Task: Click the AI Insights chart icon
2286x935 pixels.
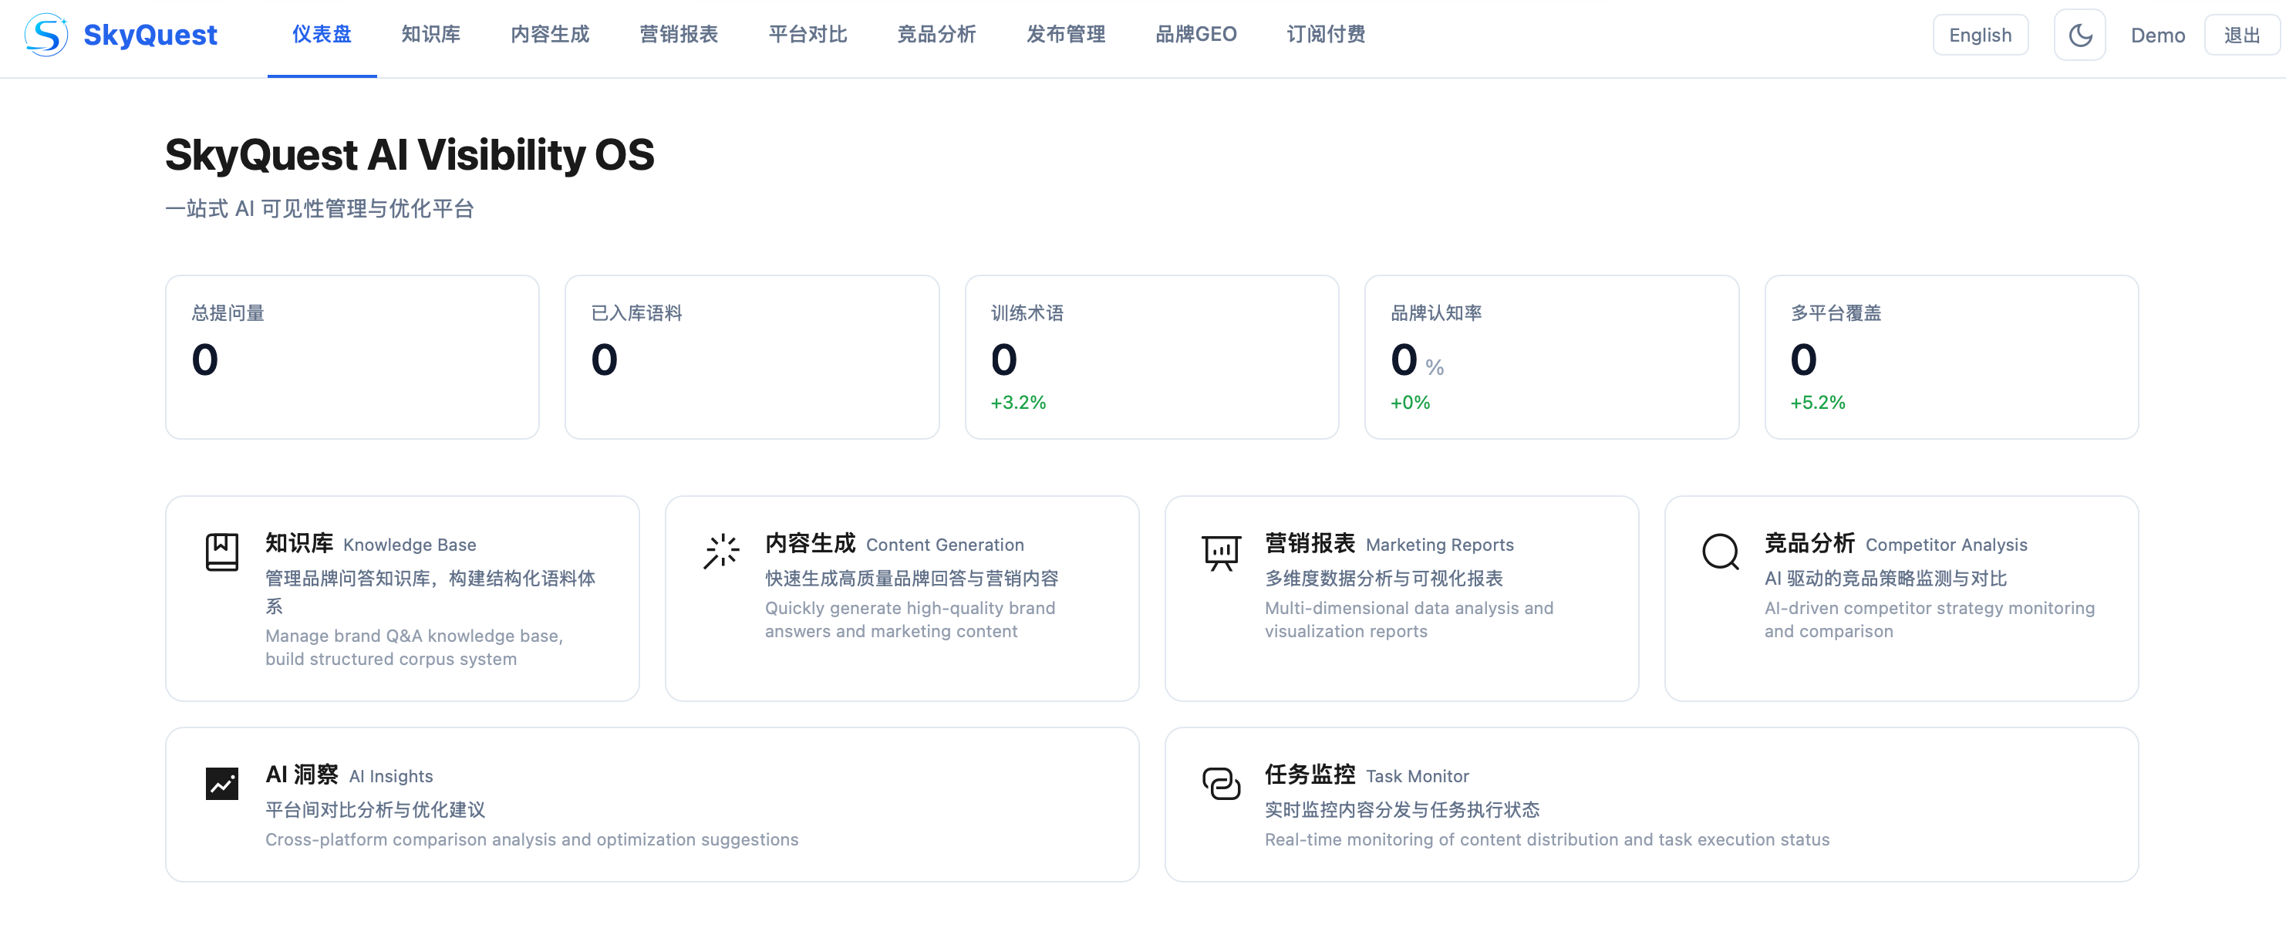Action: (x=222, y=783)
